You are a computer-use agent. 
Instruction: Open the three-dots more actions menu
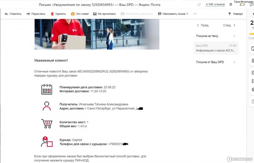195,14
